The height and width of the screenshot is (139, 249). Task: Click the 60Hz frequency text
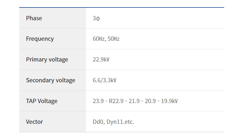99,39
